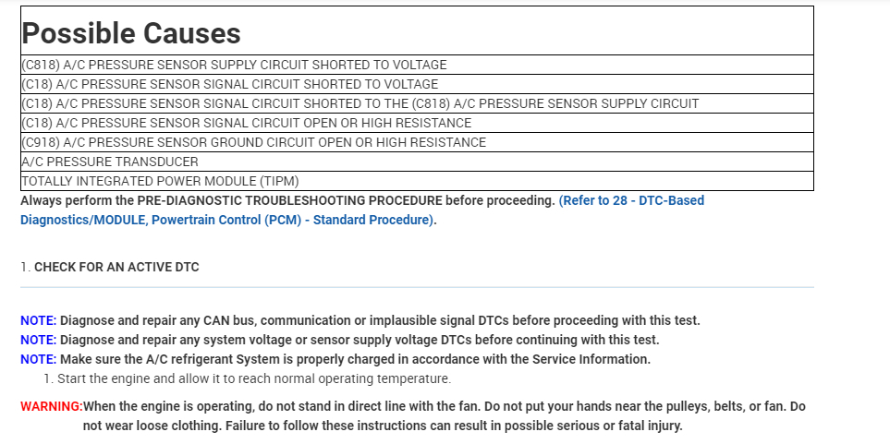The width and height of the screenshot is (890, 444).
Task: Click the divider line under the step heading
Action: (x=417, y=287)
